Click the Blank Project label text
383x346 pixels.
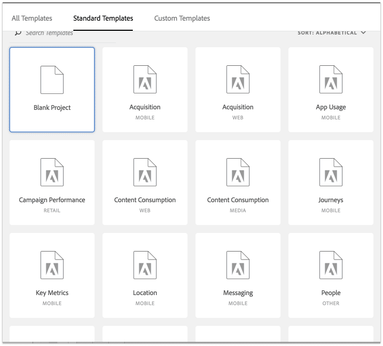tap(52, 108)
